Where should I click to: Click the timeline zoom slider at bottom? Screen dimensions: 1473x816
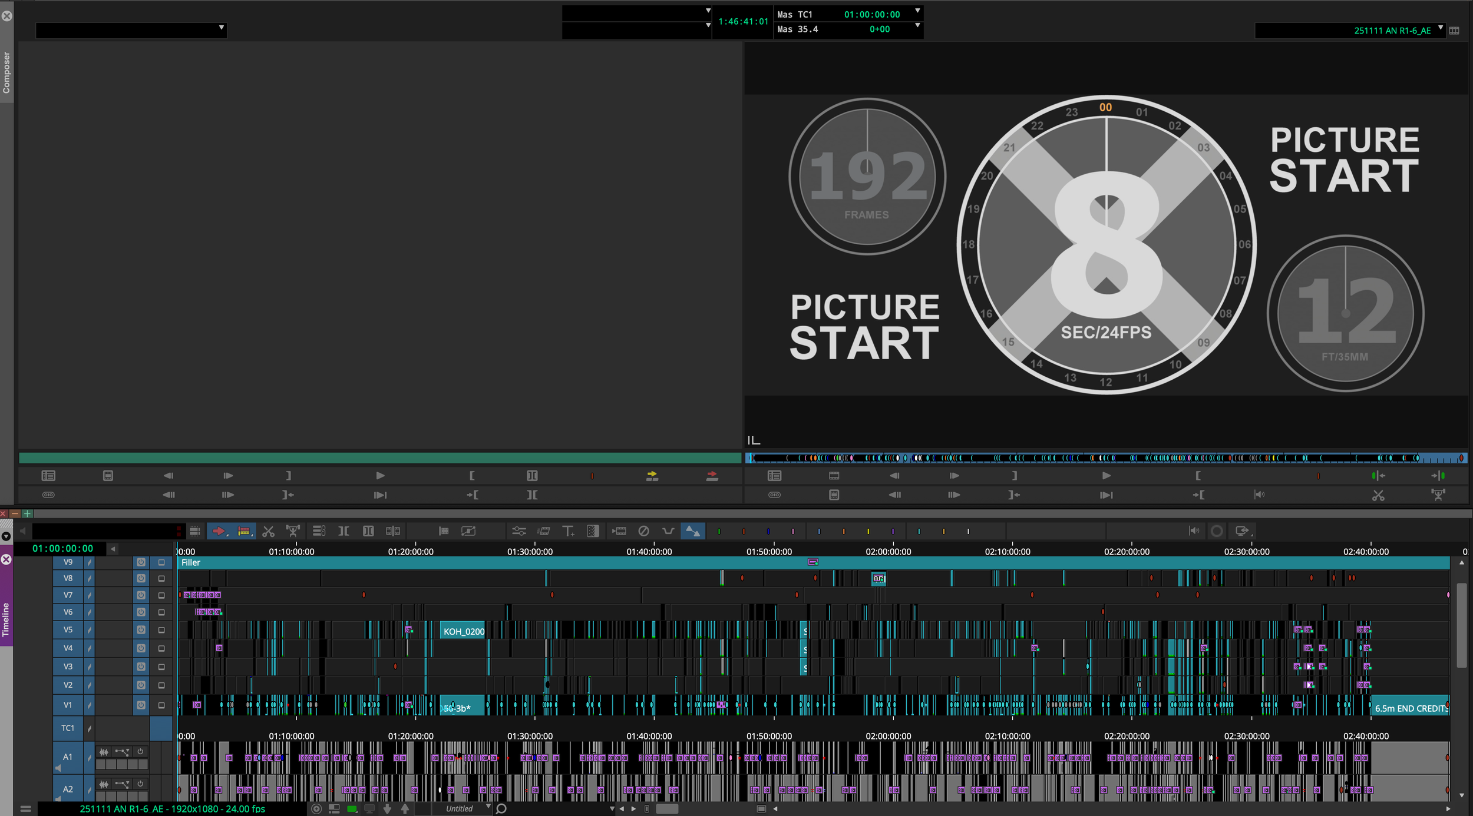tap(667, 809)
